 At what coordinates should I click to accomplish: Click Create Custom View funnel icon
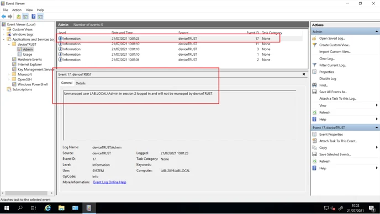pos(314,45)
